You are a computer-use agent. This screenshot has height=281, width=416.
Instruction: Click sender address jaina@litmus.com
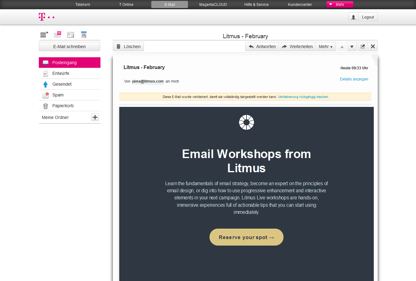148,81
